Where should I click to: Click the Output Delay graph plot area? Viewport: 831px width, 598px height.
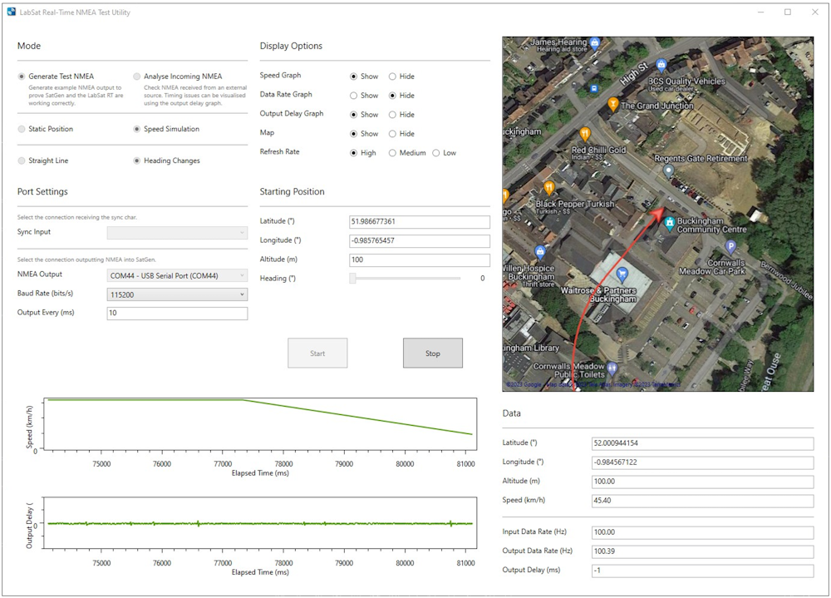pos(259,522)
